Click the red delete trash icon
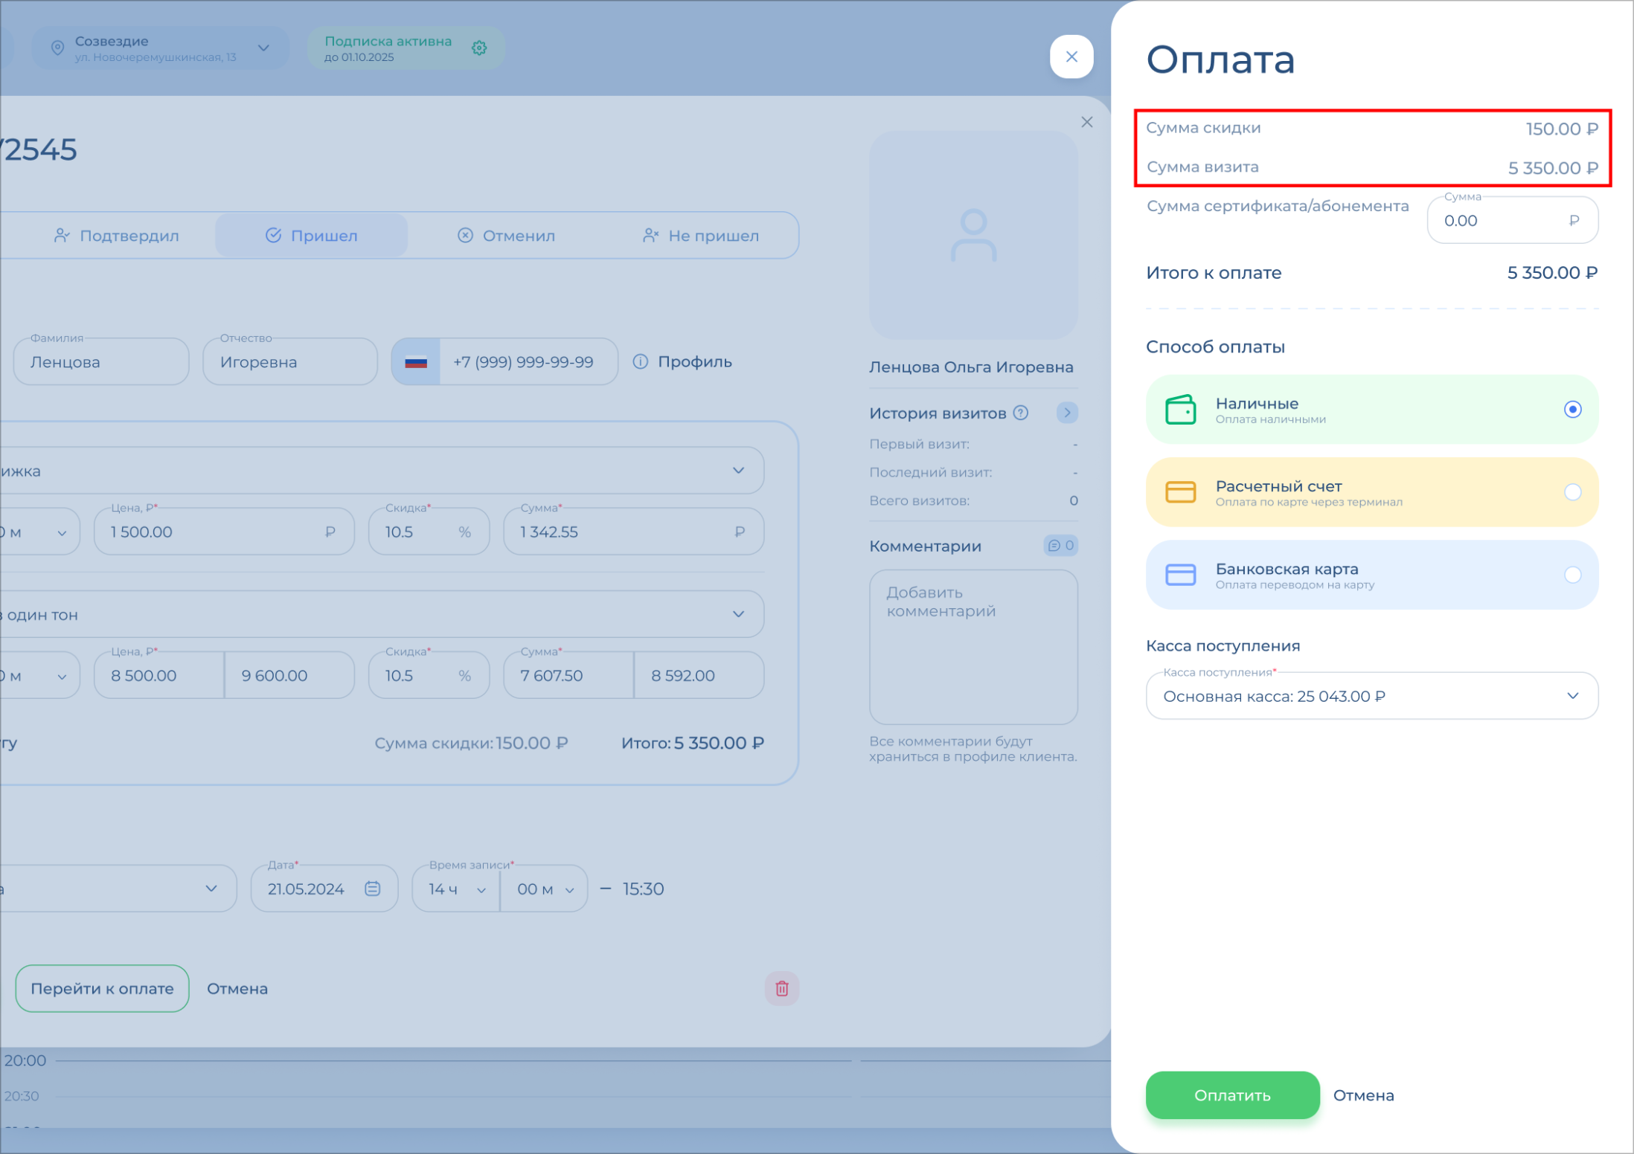 pyautogui.click(x=781, y=988)
